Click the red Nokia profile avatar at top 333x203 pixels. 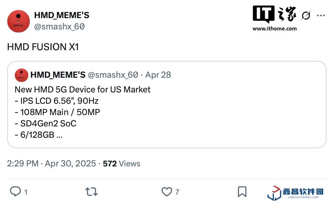point(18,21)
